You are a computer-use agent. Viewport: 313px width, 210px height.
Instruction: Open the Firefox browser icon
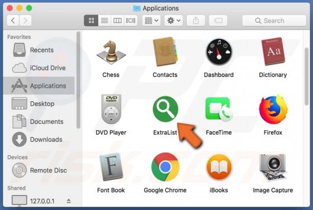click(273, 109)
